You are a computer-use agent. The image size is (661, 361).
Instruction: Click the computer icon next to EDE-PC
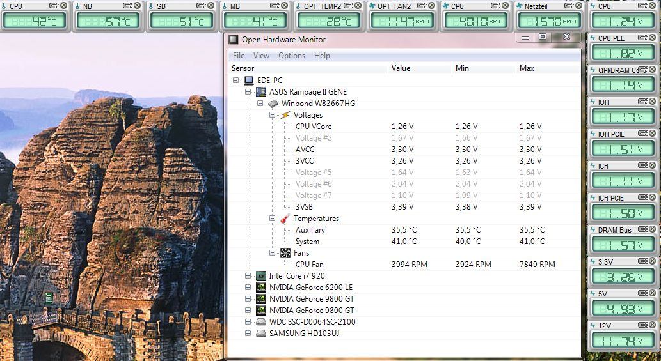tap(249, 81)
